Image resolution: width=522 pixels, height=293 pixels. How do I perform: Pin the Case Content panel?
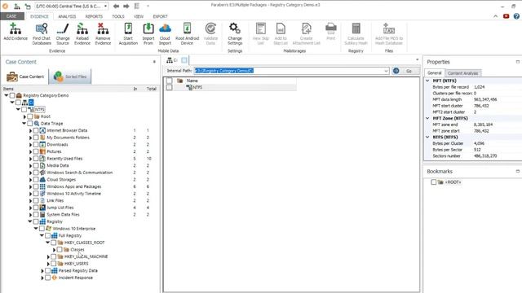[x=154, y=62]
